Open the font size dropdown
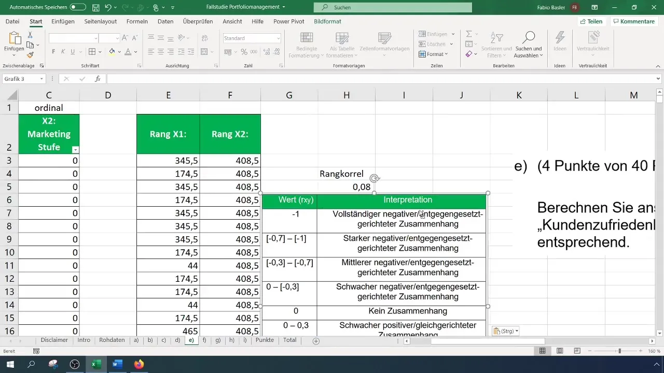664x373 pixels. [117, 38]
